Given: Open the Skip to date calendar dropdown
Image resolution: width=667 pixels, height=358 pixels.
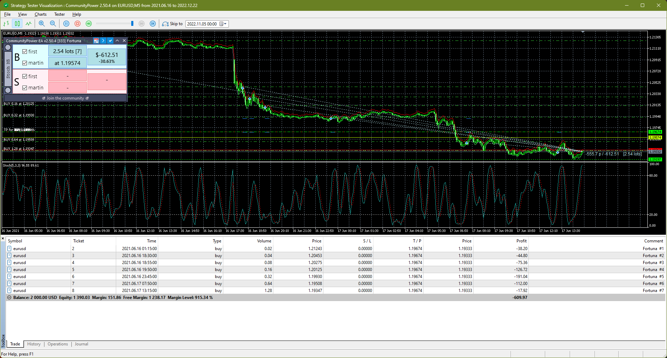Looking at the screenshot, I should (224, 24).
